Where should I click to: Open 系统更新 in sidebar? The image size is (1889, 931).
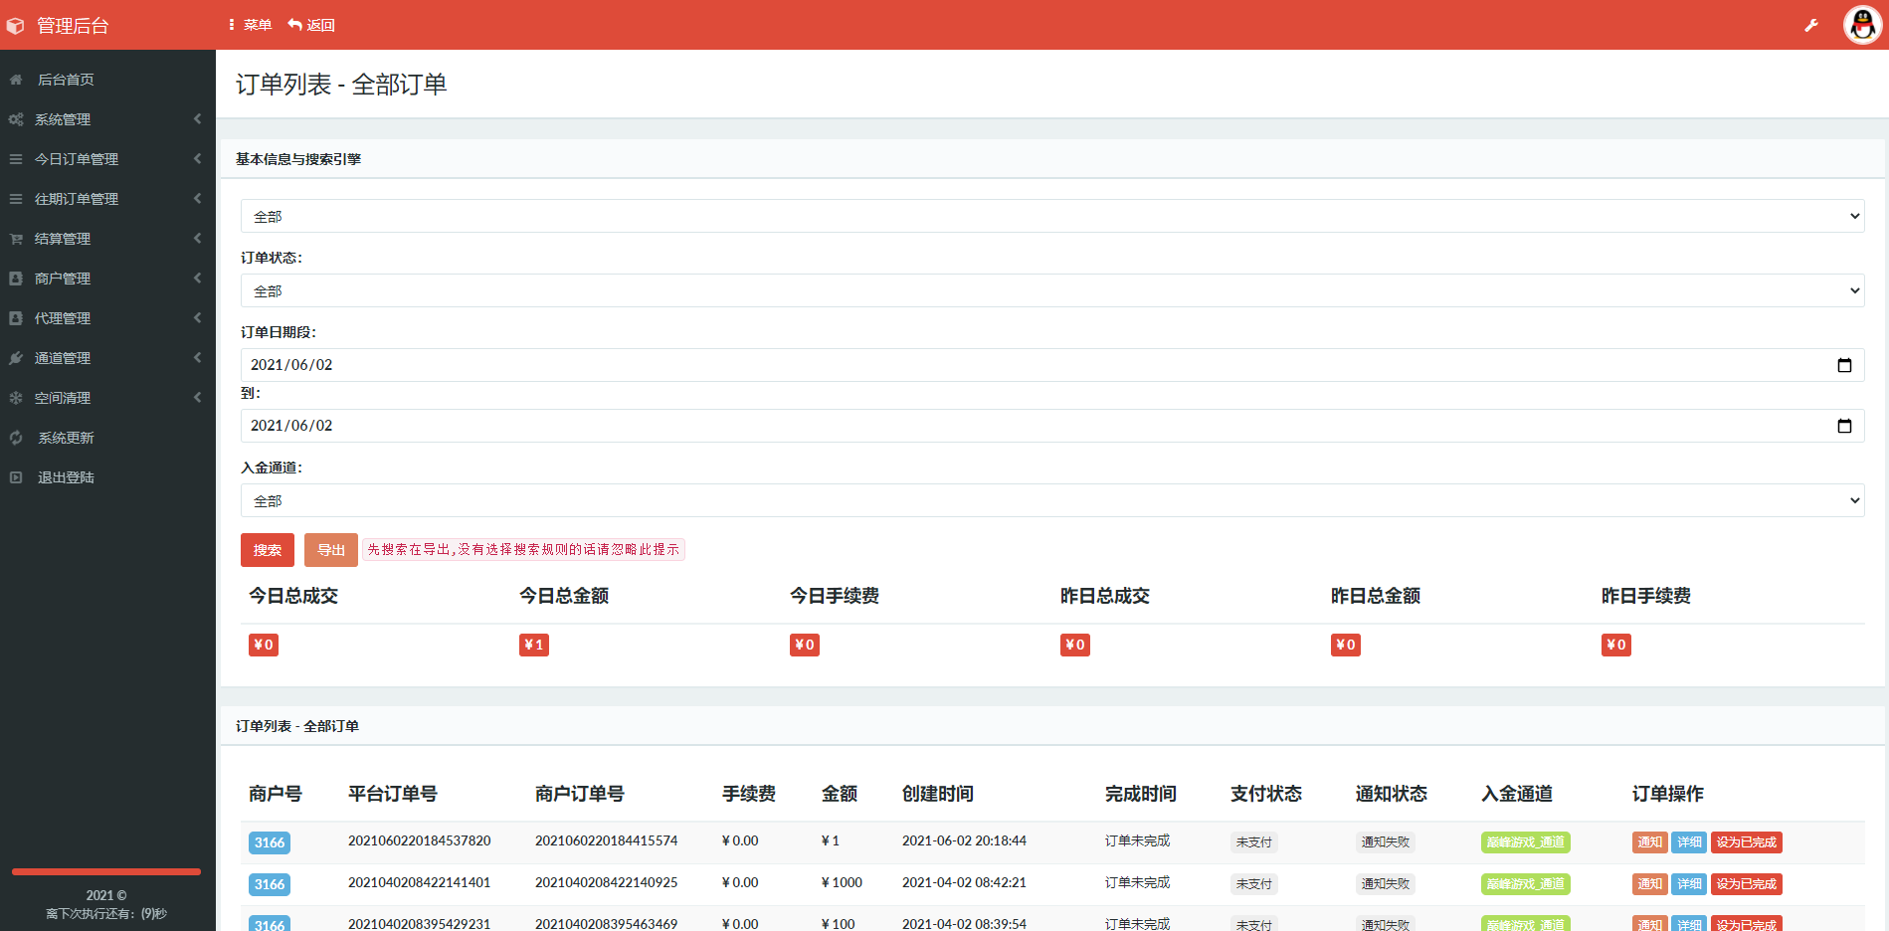(x=66, y=438)
